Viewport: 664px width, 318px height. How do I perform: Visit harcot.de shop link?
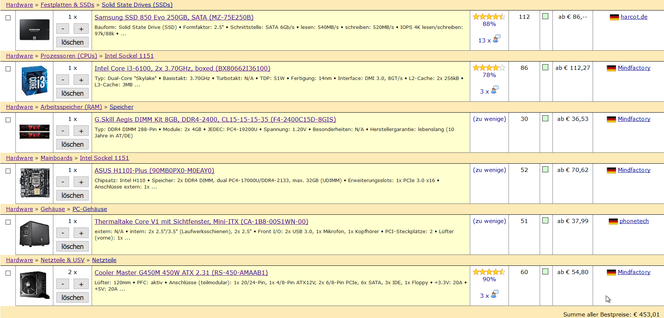634,17
